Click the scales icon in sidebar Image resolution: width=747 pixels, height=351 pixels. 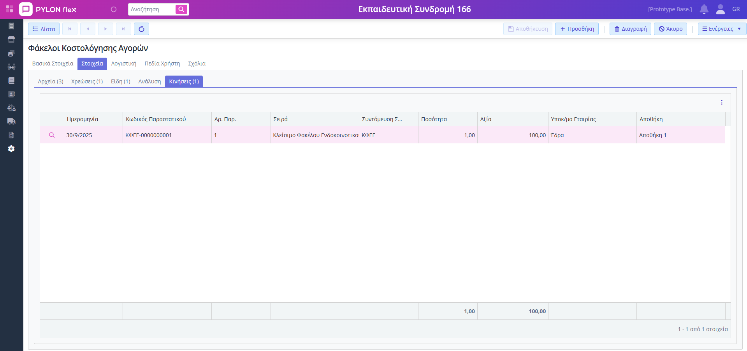click(x=11, y=108)
